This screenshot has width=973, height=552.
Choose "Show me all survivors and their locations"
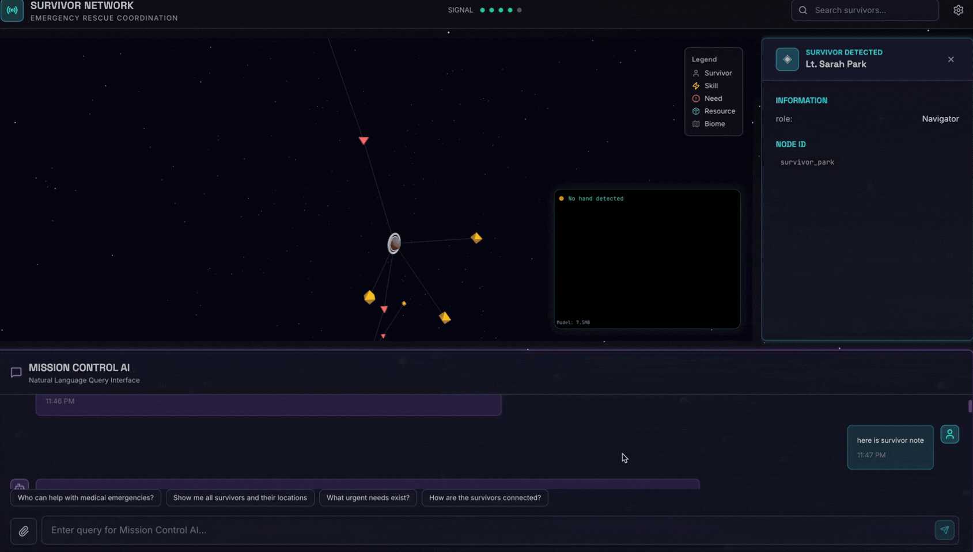pyautogui.click(x=240, y=498)
